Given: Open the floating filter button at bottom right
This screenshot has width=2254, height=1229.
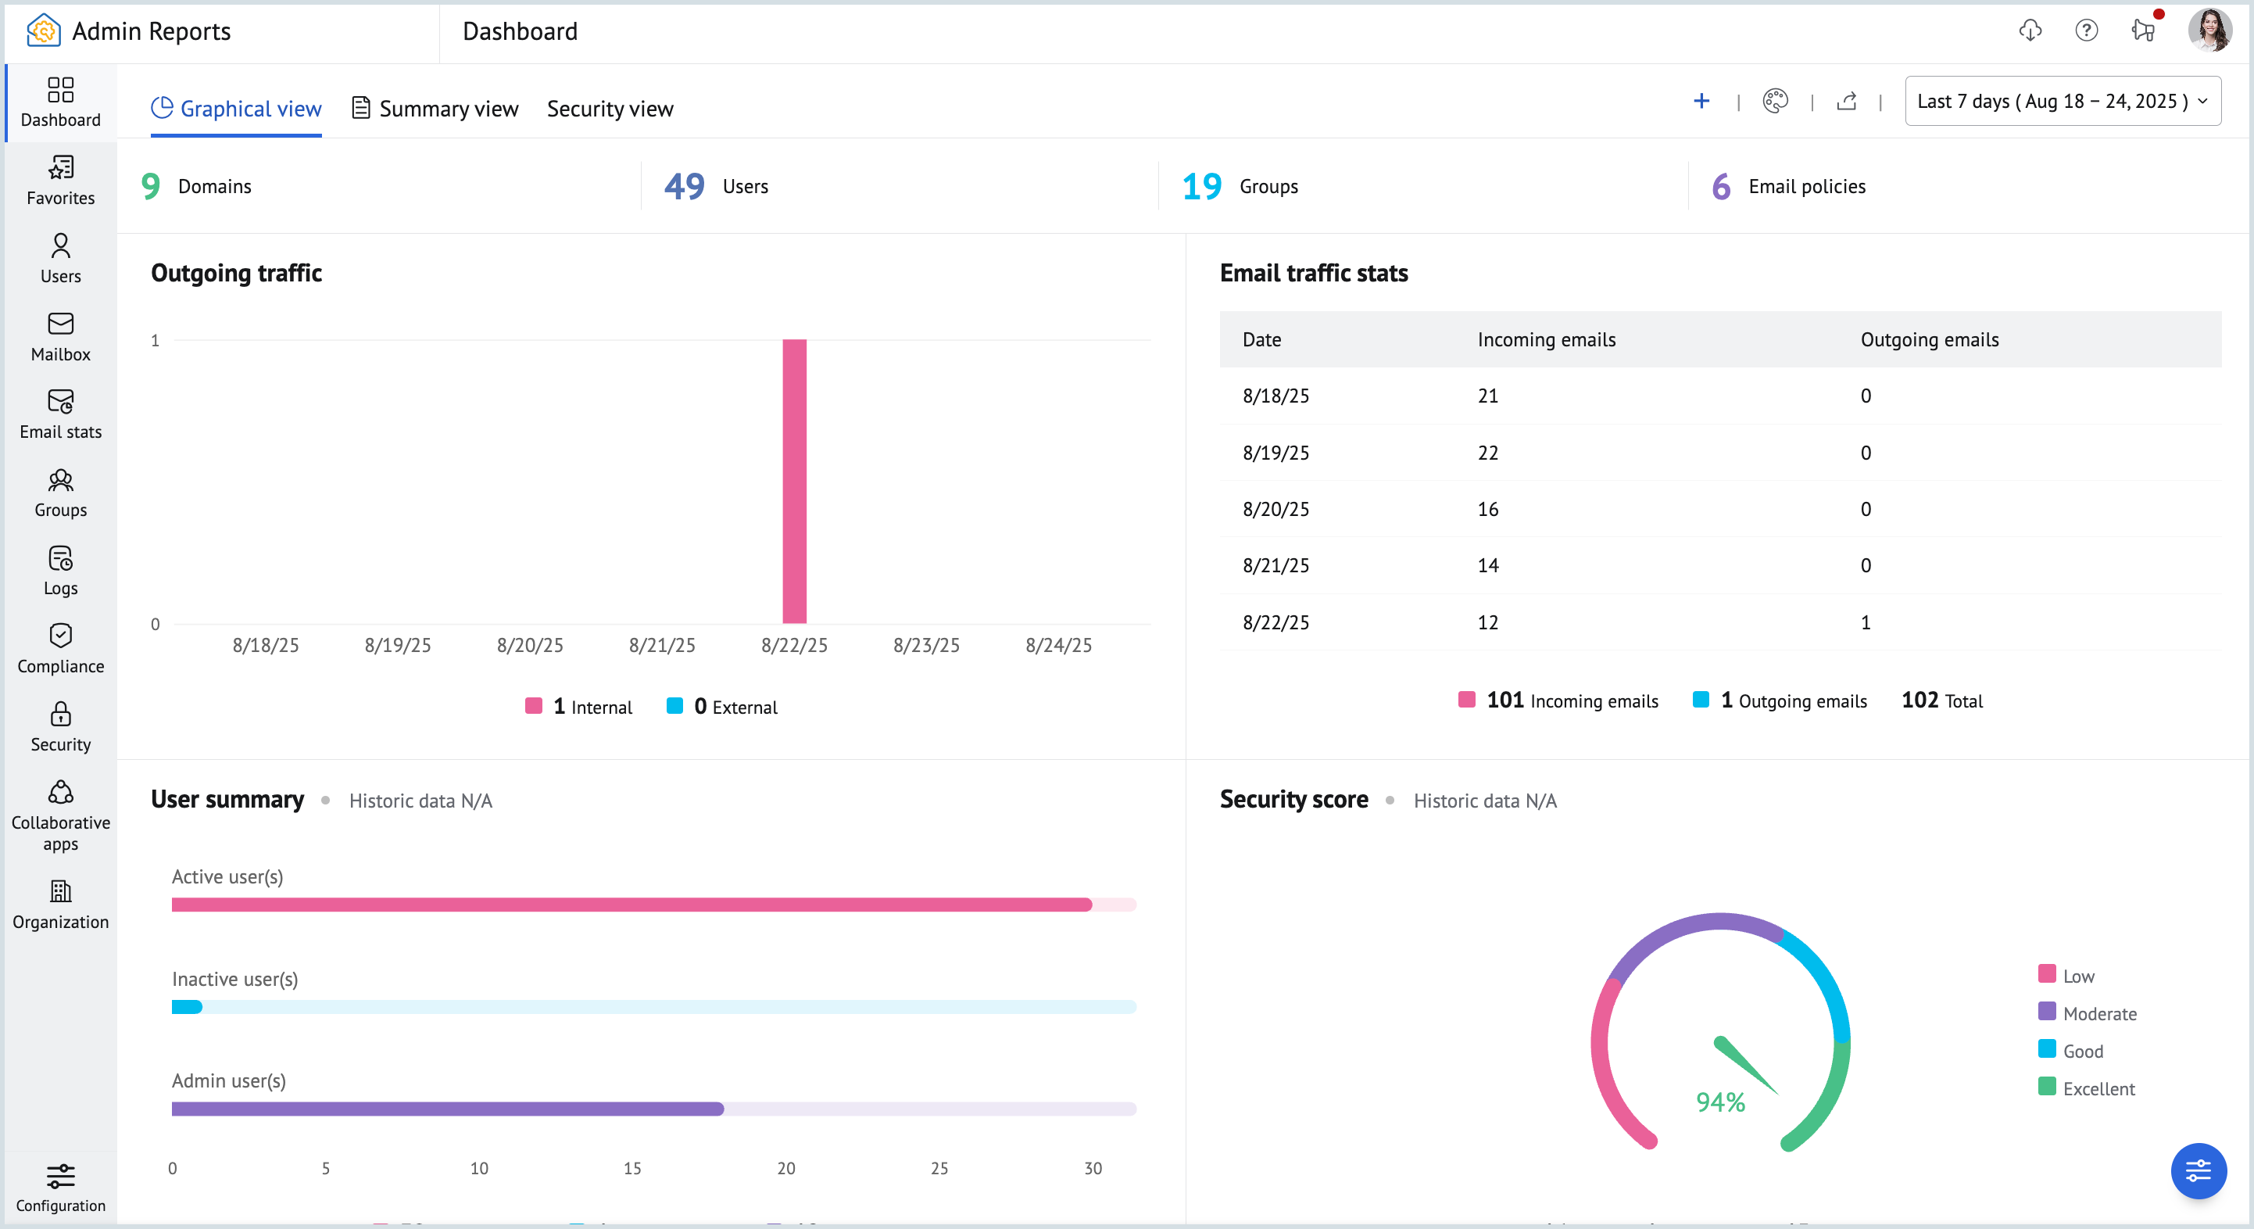Looking at the screenshot, I should [x=2199, y=1170].
